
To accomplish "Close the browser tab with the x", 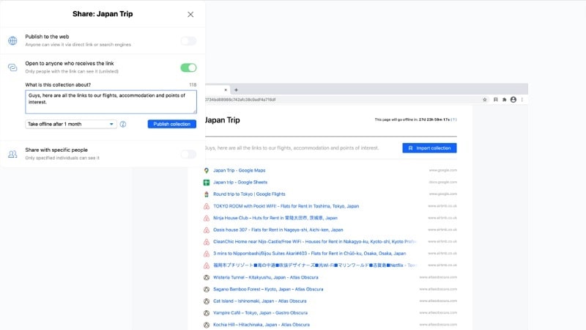I will coord(226,89).
